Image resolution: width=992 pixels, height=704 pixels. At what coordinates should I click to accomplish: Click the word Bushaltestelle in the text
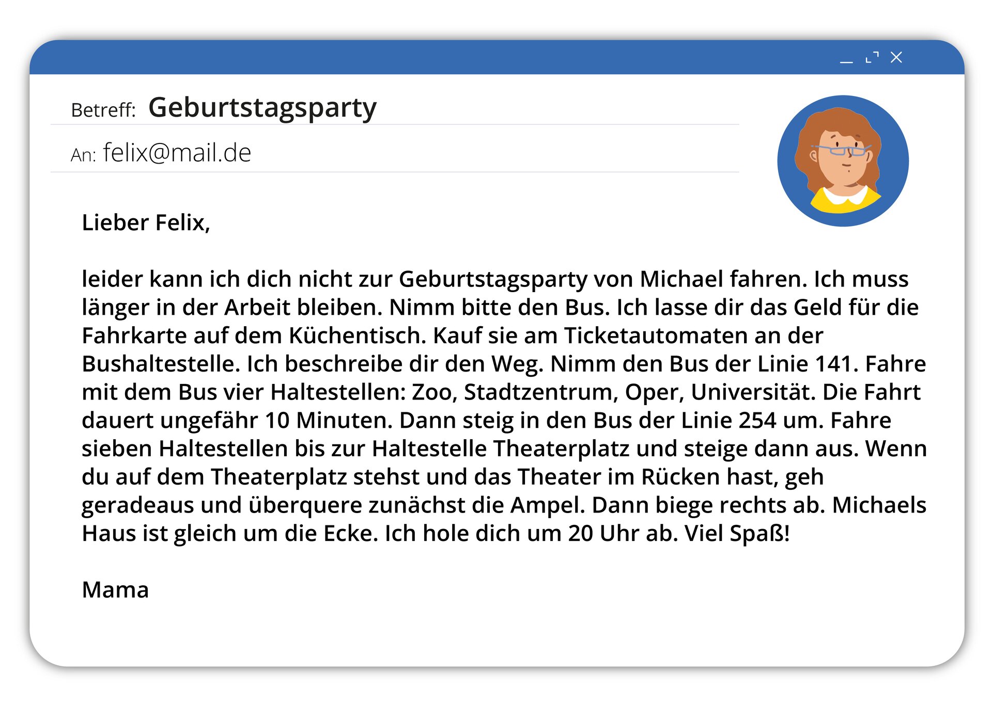click(x=161, y=364)
